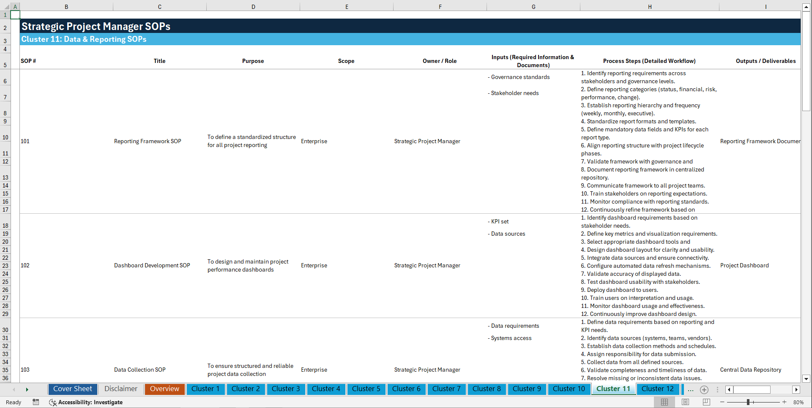
Task: Click the 'Purpose' header cell
Action: pyautogui.click(x=253, y=61)
